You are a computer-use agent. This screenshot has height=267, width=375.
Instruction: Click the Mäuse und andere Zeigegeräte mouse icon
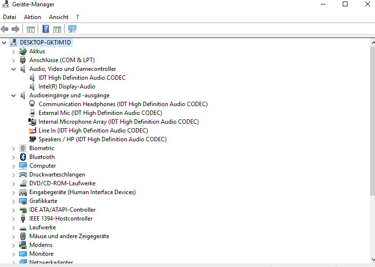(x=23, y=236)
